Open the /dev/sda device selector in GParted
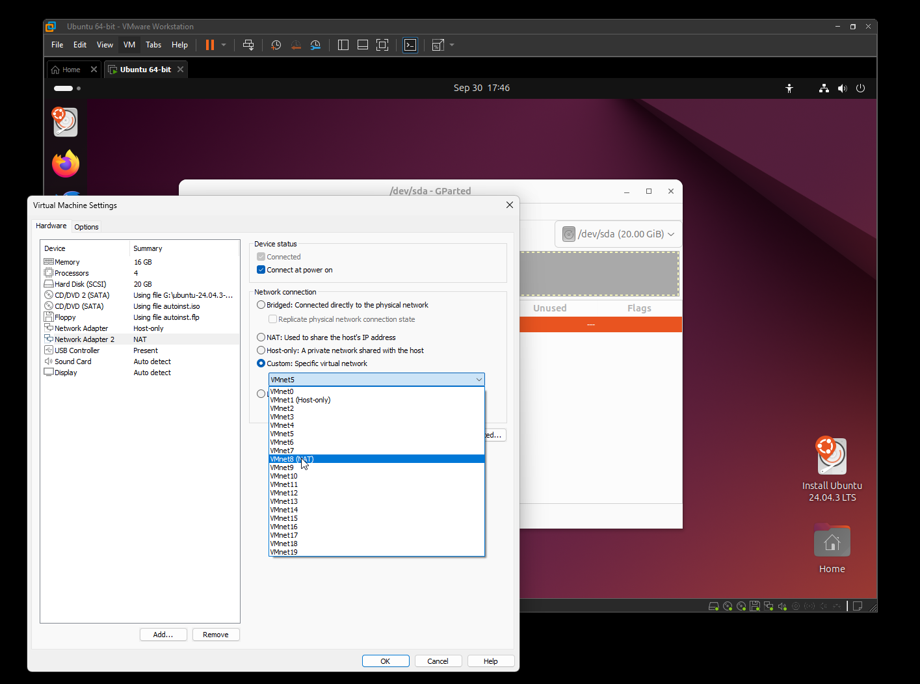This screenshot has height=684, width=920. tap(618, 234)
